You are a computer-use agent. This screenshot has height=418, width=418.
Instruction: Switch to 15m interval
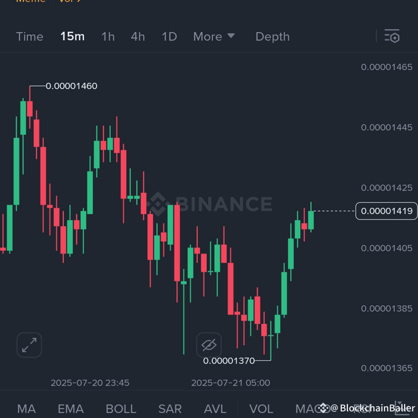(x=72, y=36)
